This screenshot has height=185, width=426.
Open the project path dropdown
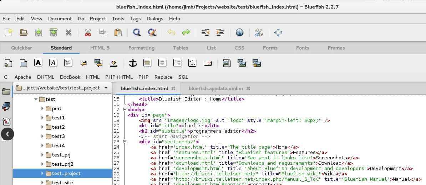62,88
